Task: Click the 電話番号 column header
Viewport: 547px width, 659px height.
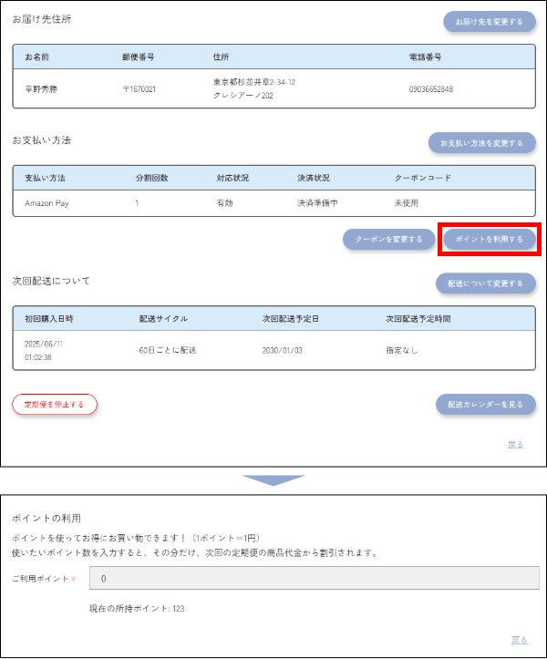Action: point(425,57)
